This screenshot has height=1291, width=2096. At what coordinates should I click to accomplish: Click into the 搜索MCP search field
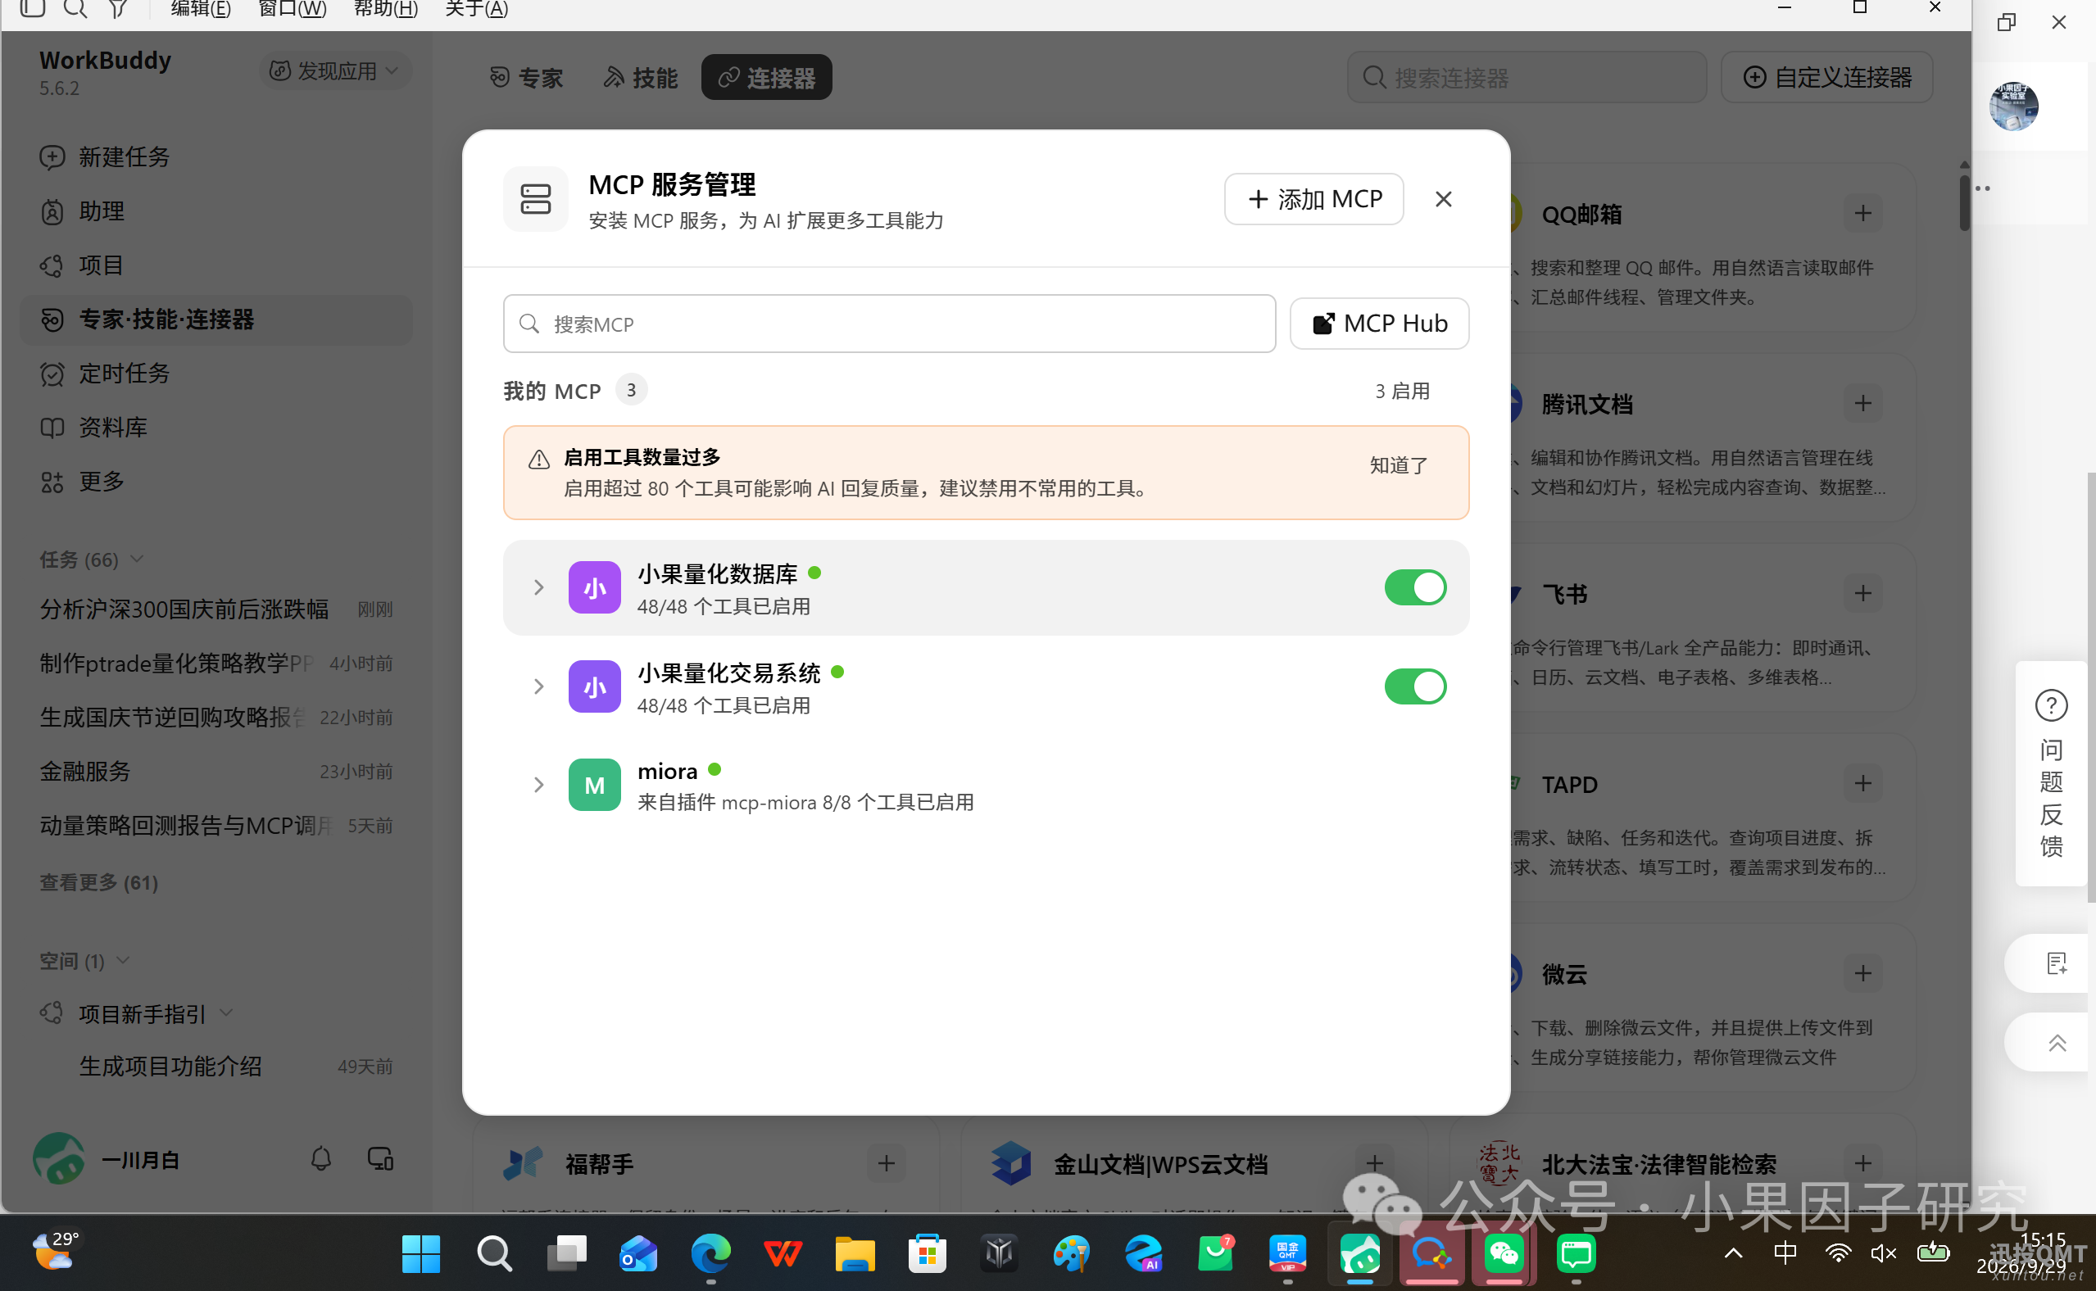coord(889,324)
